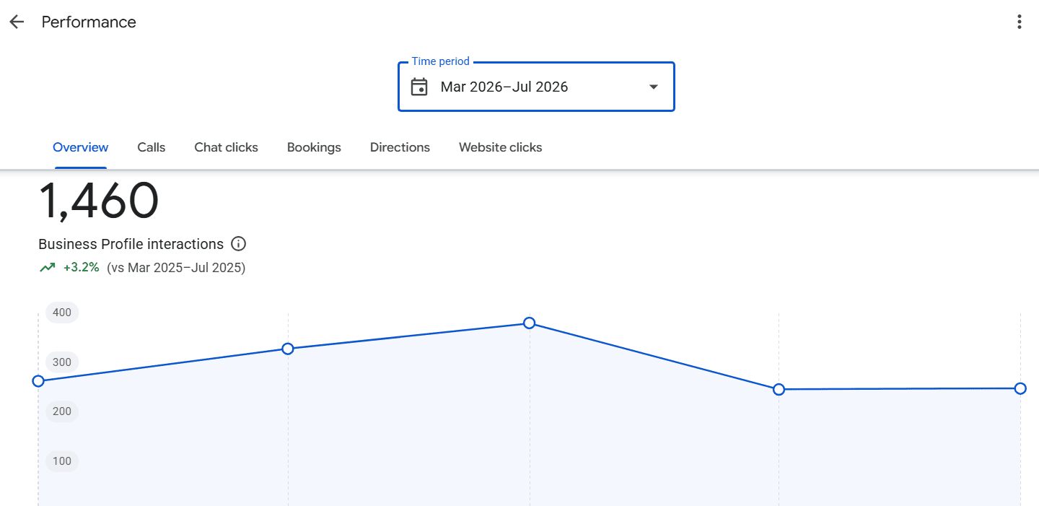Open the Chat clicks tab
1039x506 pixels.
[x=226, y=147]
